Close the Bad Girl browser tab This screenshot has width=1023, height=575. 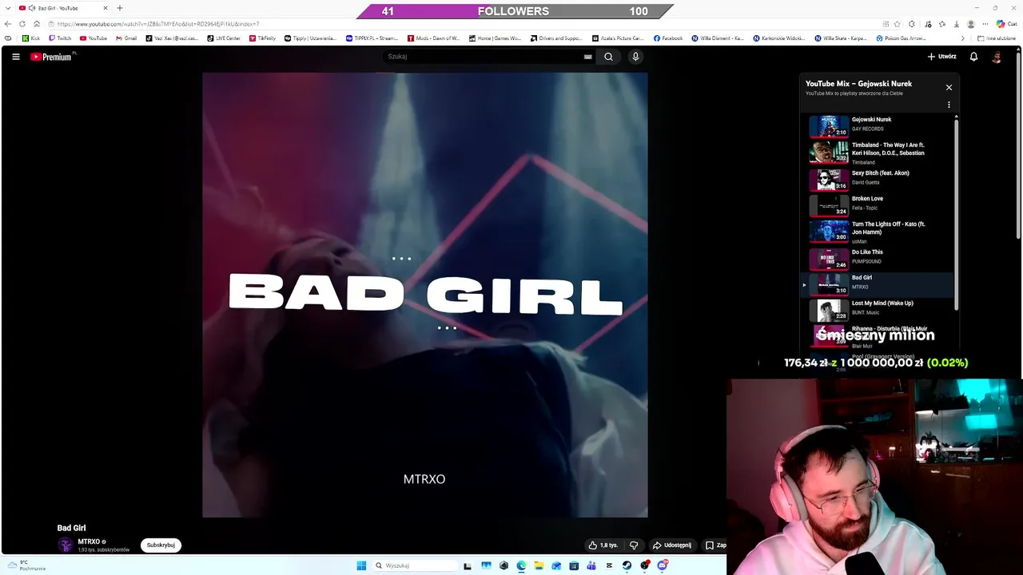(105, 8)
